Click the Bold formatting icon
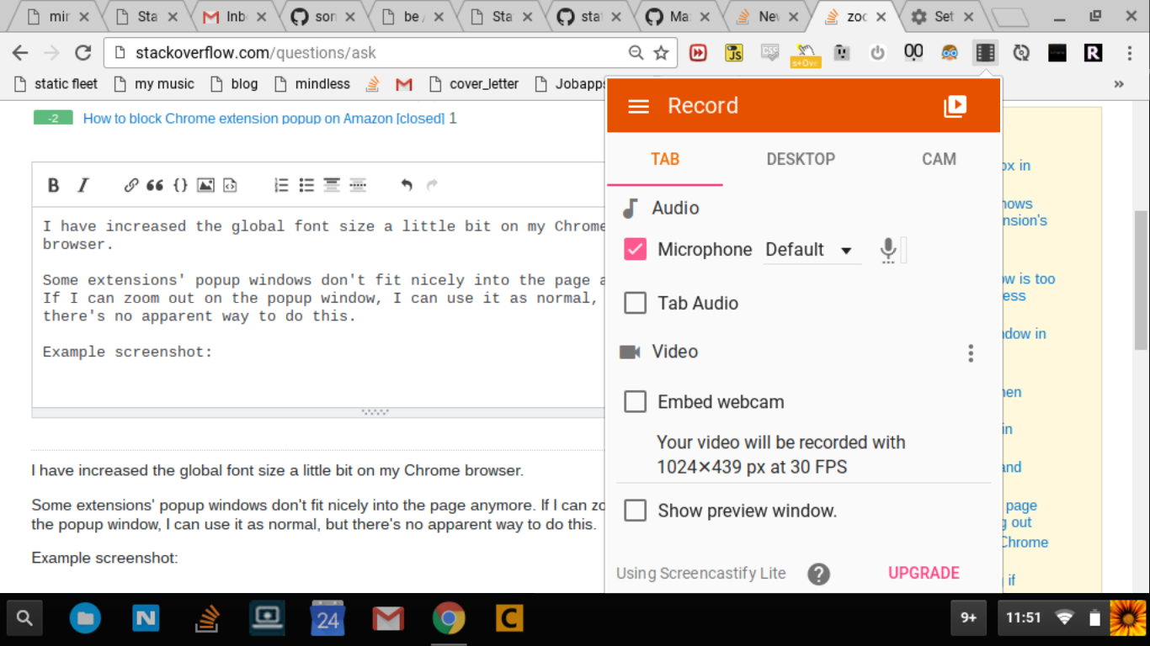The image size is (1150, 646). [53, 186]
